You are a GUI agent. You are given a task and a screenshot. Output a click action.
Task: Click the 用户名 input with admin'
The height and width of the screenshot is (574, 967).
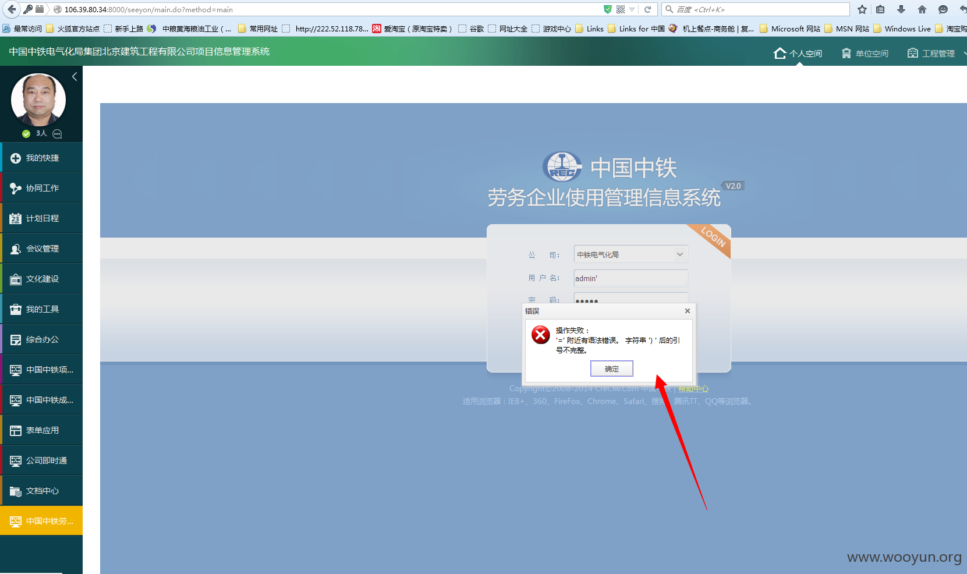[x=631, y=278]
